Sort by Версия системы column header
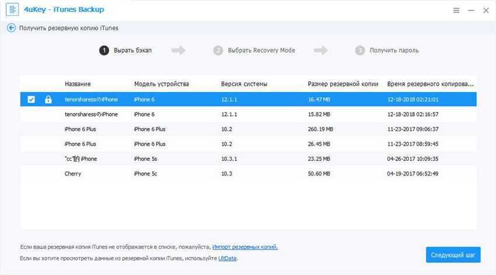 coord(244,84)
